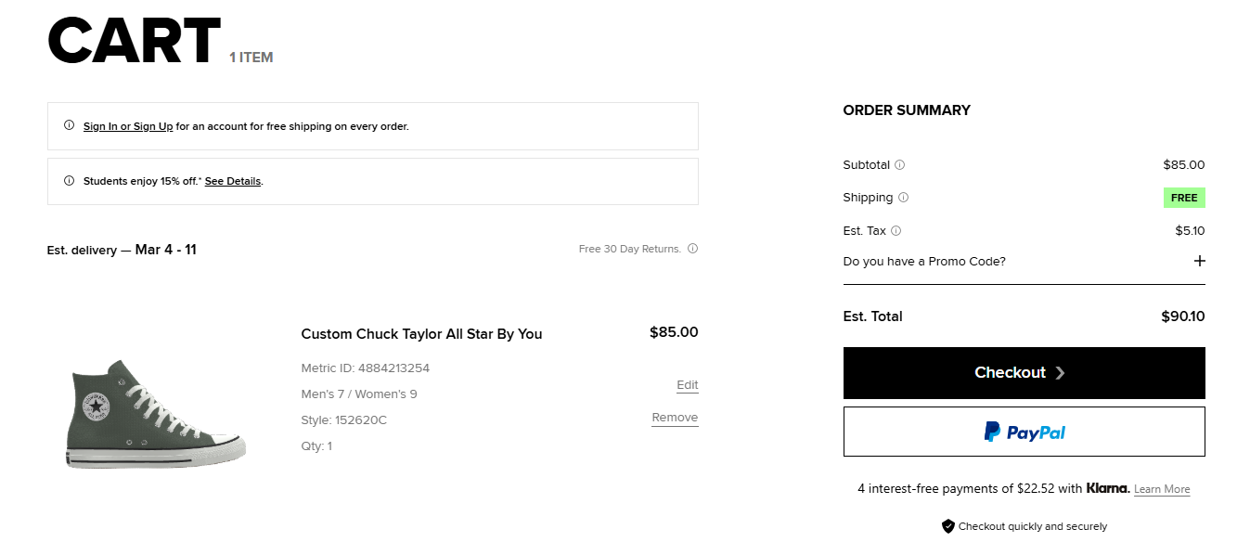Pay using the PayPal button
Viewport: 1250px width, 555px height.
pos(1024,432)
